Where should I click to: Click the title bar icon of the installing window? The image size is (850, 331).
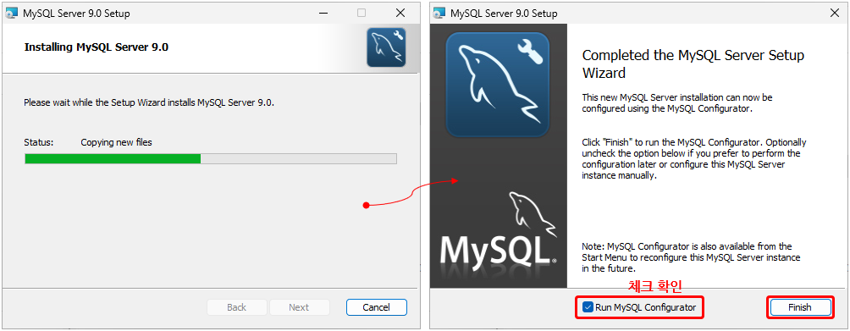(x=11, y=13)
